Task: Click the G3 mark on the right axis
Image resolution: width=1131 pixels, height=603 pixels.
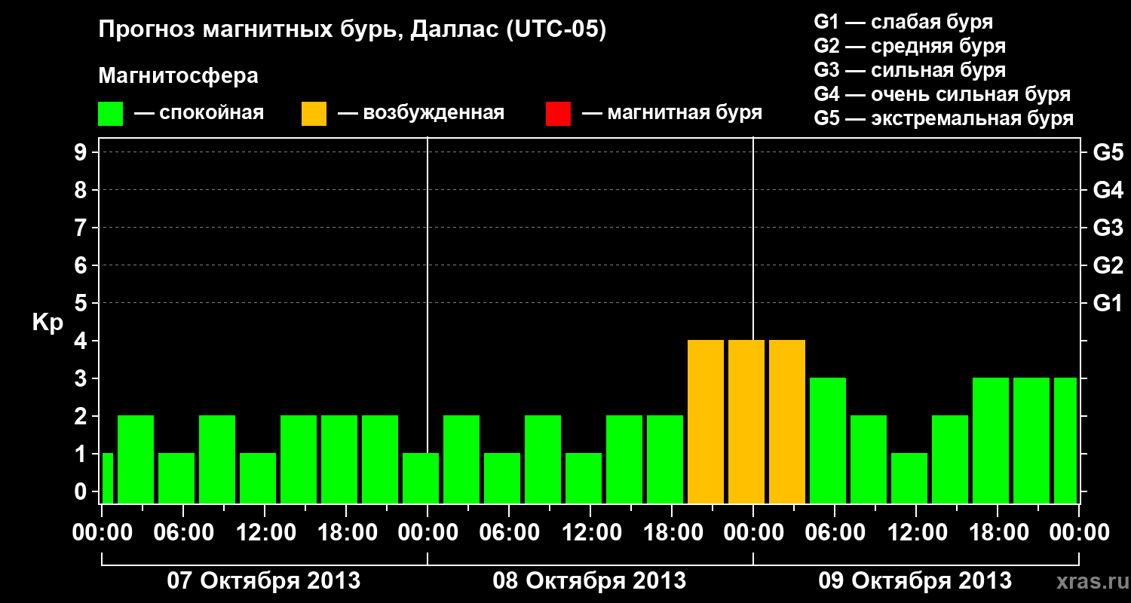Action: (x=1108, y=228)
